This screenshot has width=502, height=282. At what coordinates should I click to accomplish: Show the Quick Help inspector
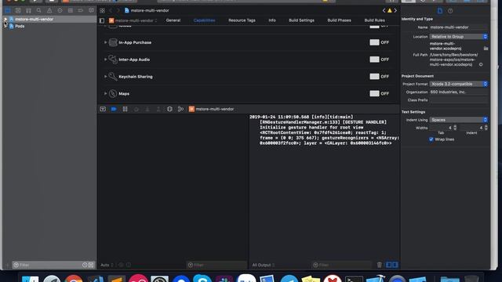pyautogui.click(x=450, y=11)
